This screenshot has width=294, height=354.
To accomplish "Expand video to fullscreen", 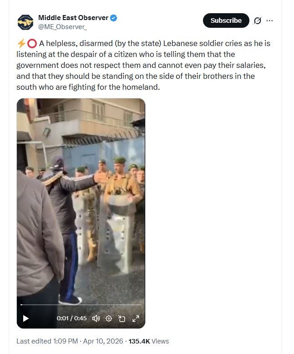I will tap(136, 318).
